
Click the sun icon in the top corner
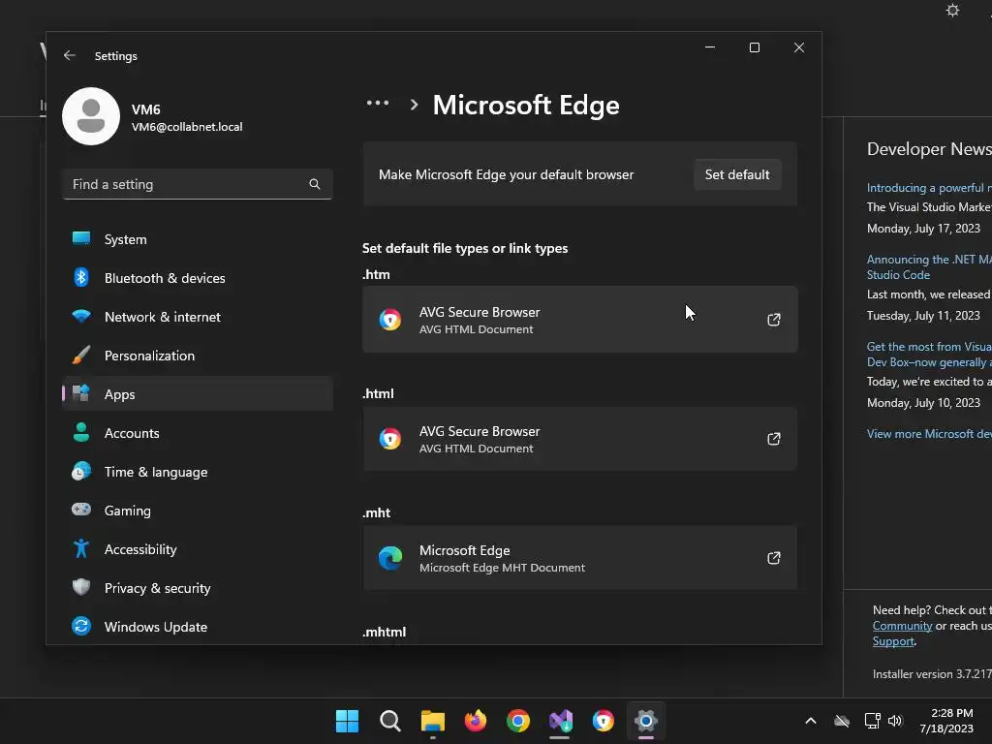(x=953, y=10)
